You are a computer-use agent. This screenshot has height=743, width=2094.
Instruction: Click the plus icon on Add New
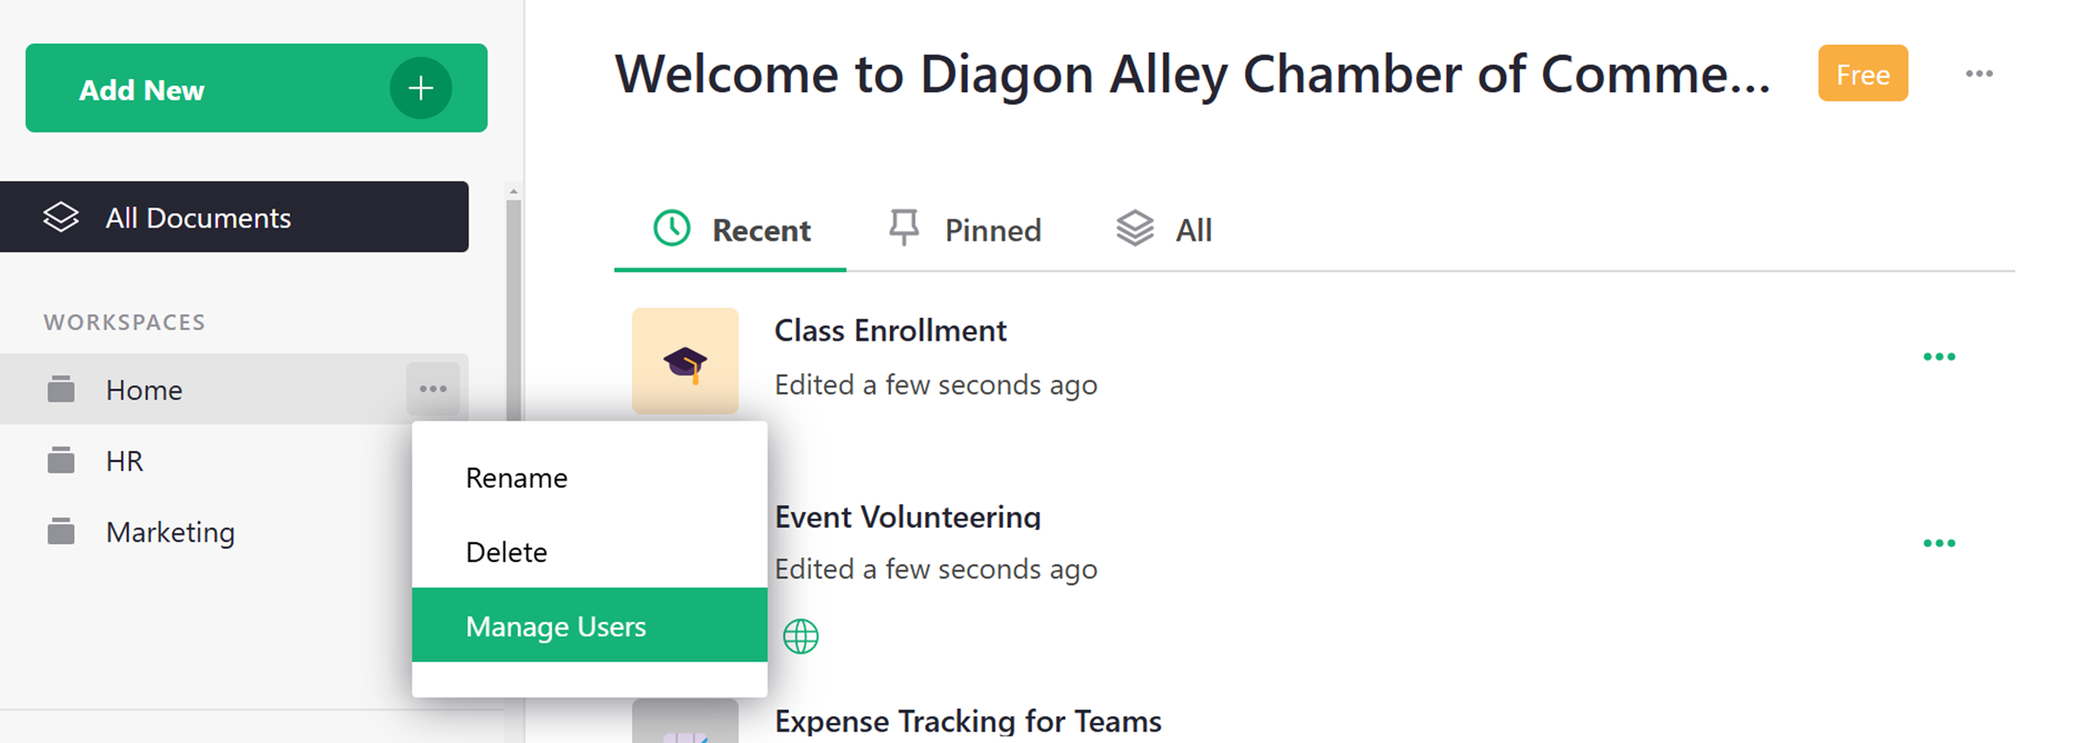[421, 88]
